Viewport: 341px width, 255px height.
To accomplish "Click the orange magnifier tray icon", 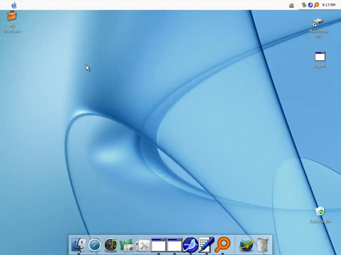I will pos(316,5).
